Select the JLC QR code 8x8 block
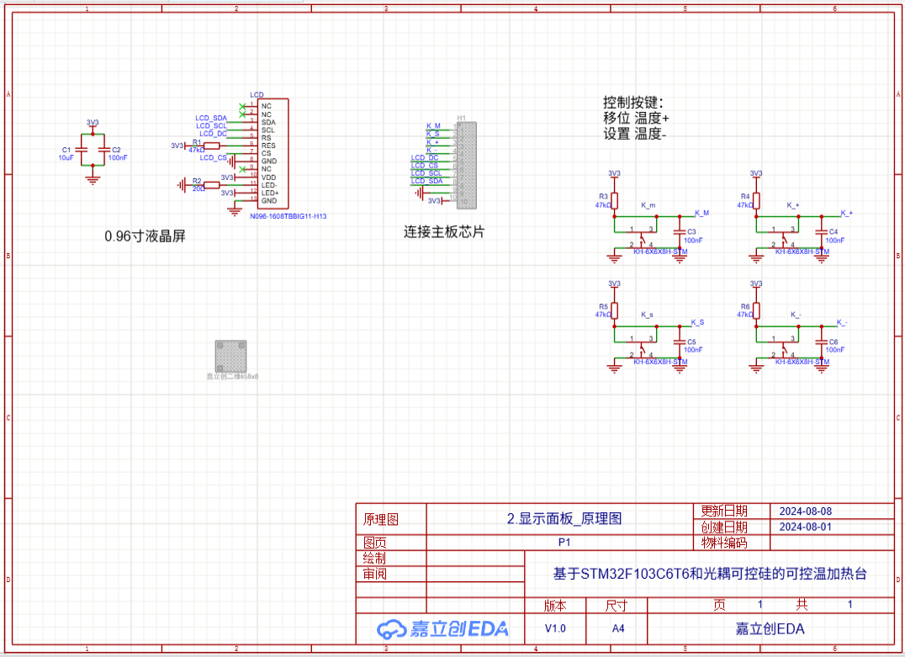This screenshot has width=905, height=657. click(231, 356)
